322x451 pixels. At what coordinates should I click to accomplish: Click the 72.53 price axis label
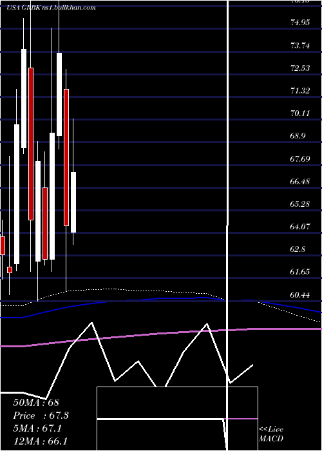coord(300,68)
